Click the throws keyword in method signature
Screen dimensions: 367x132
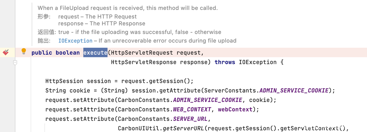(x=225, y=62)
